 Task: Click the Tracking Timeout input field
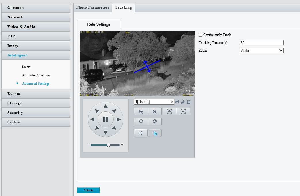click(261, 43)
